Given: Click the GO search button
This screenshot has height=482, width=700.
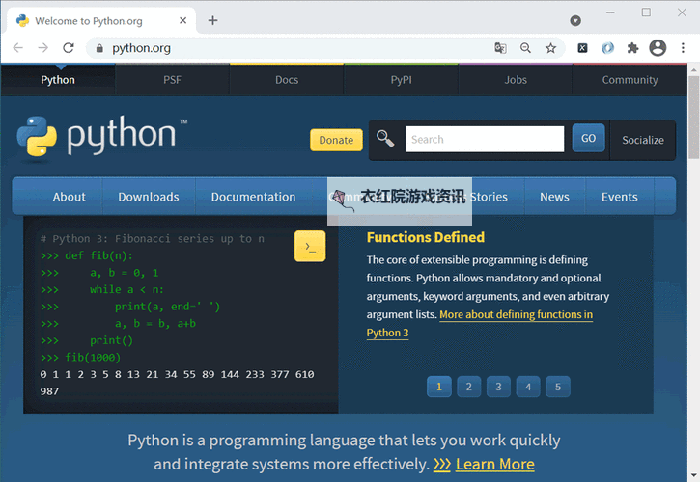Looking at the screenshot, I should (x=588, y=138).
